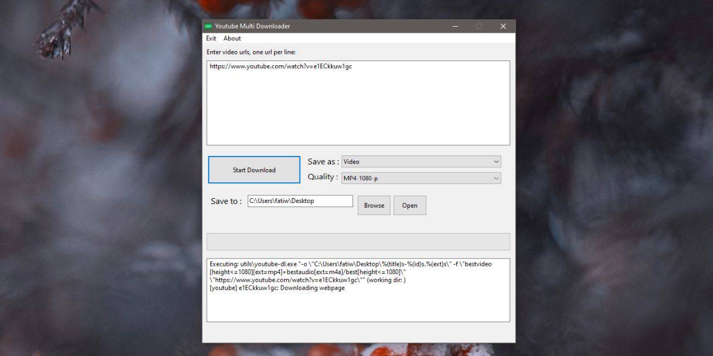This screenshot has height=356, width=713.
Task: Click the 'Downloading webpage' log line
Action: tap(277, 288)
